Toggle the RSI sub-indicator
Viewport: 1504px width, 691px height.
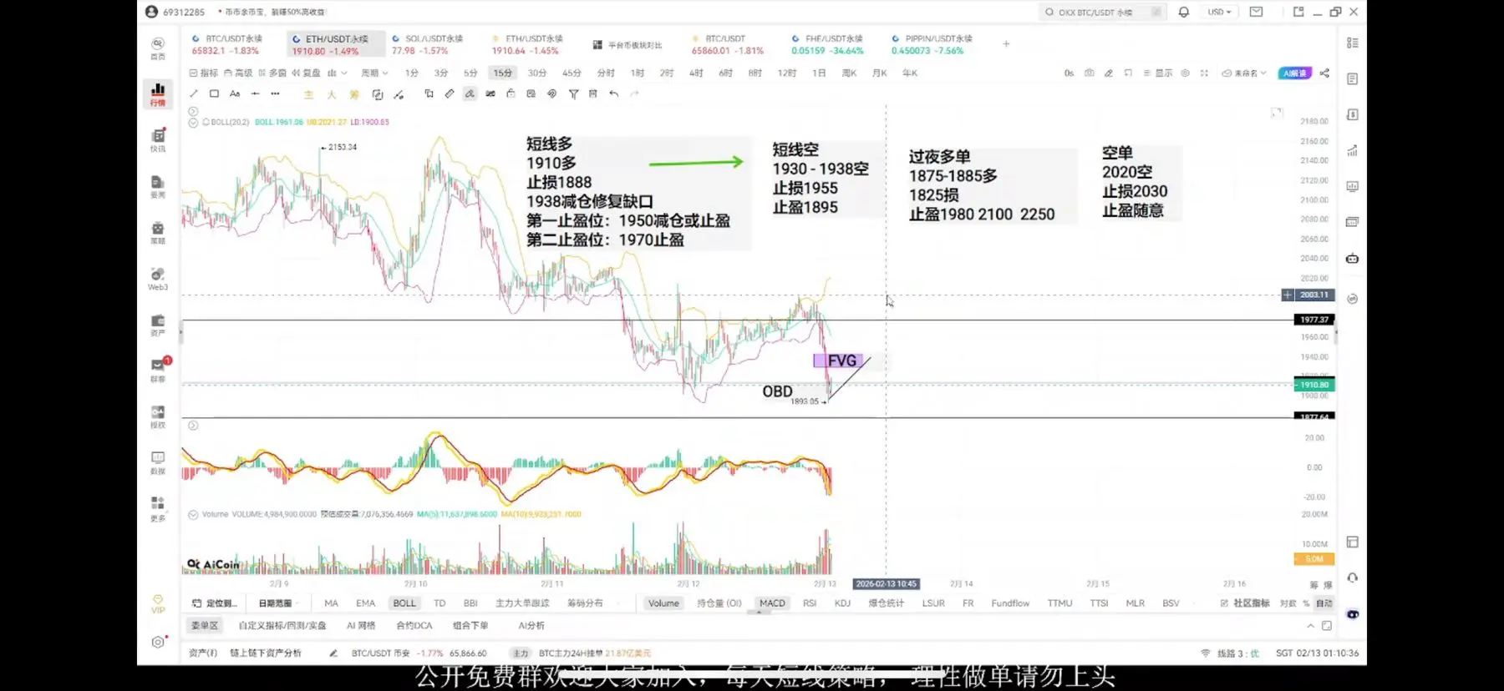click(x=810, y=603)
